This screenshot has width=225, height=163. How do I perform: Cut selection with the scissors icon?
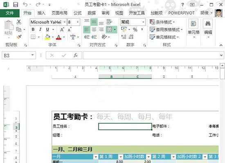pos(19,22)
